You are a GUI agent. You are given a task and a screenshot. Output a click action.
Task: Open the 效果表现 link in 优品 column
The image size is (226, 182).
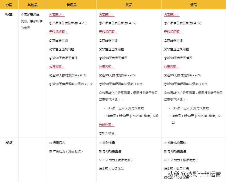(x=105, y=67)
